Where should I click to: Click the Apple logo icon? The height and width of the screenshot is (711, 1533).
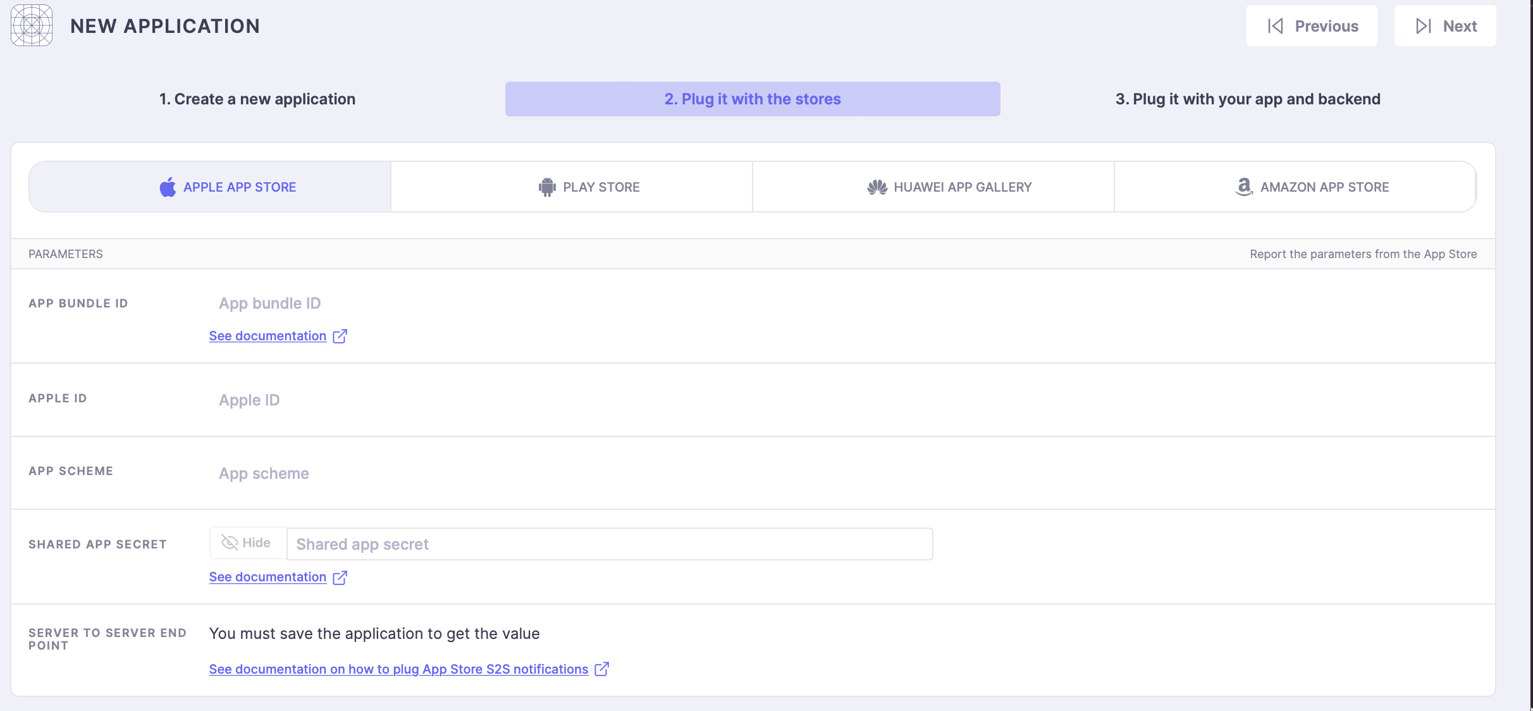(168, 187)
